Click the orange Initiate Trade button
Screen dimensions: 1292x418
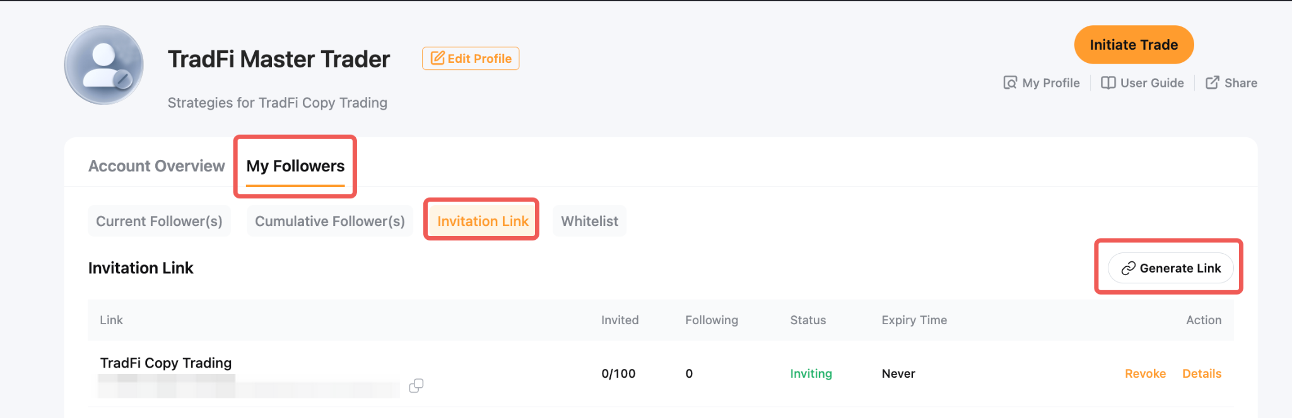click(x=1134, y=45)
